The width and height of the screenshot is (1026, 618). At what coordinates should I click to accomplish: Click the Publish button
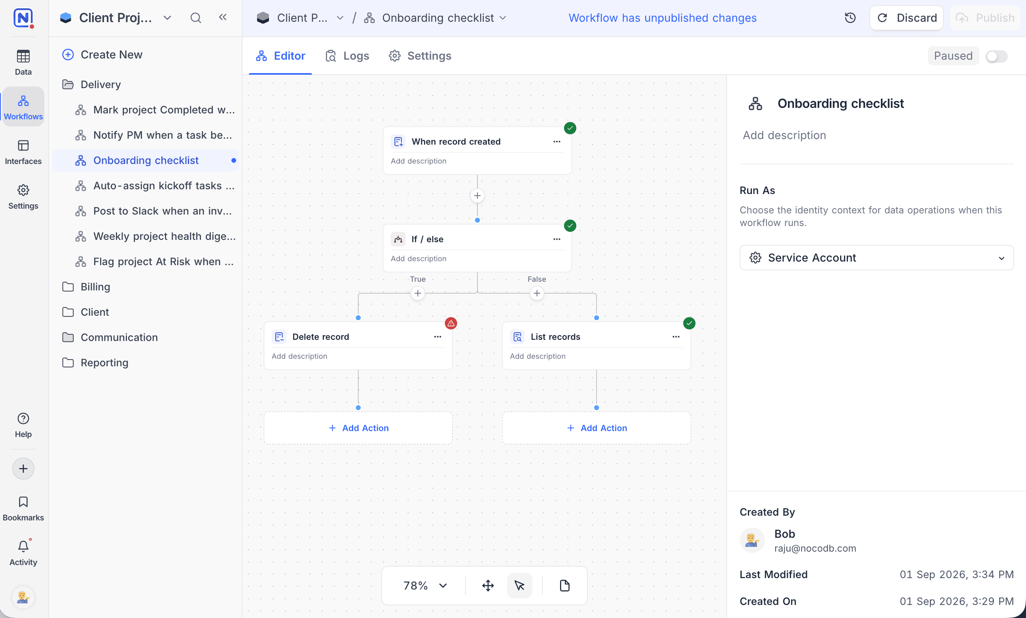click(x=985, y=18)
